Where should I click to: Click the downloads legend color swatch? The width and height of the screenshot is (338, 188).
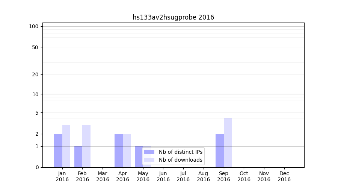coord(149,160)
